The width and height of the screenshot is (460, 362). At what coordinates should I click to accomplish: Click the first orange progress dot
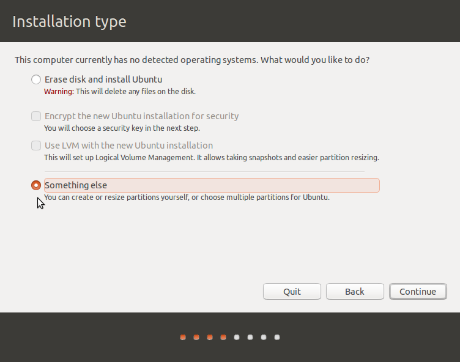tap(183, 337)
